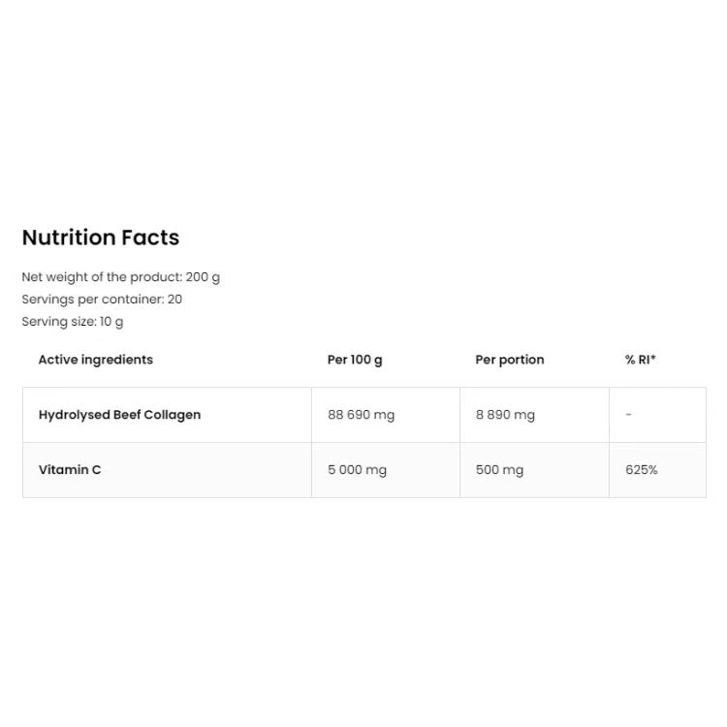727x727 pixels.
Task: Click the word Collagen in first row
Action: (x=172, y=415)
